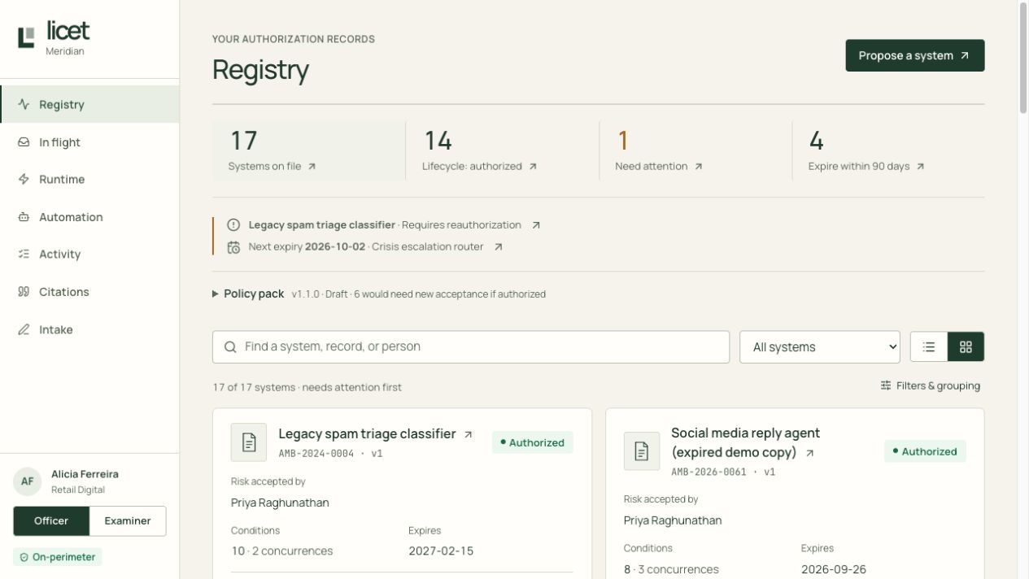The image size is (1029, 579).
Task: Click expiry date 2026-09-26
Action: coord(834,569)
